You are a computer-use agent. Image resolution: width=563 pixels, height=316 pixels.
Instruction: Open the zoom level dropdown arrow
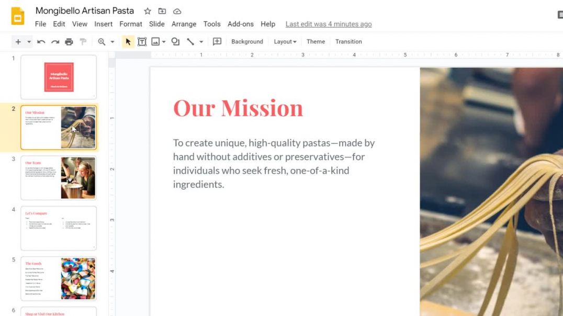point(112,42)
